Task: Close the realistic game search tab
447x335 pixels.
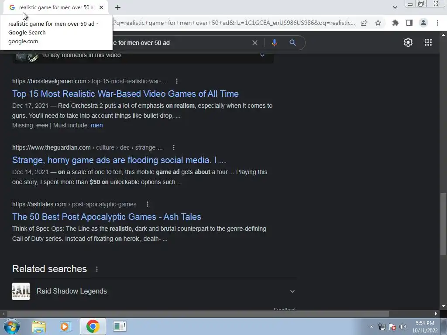Action: tap(101, 7)
